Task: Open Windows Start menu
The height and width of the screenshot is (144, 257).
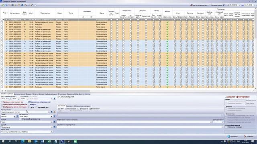Action: pos(3,141)
